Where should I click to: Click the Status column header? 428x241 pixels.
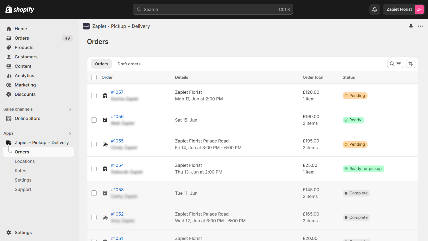click(x=349, y=77)
